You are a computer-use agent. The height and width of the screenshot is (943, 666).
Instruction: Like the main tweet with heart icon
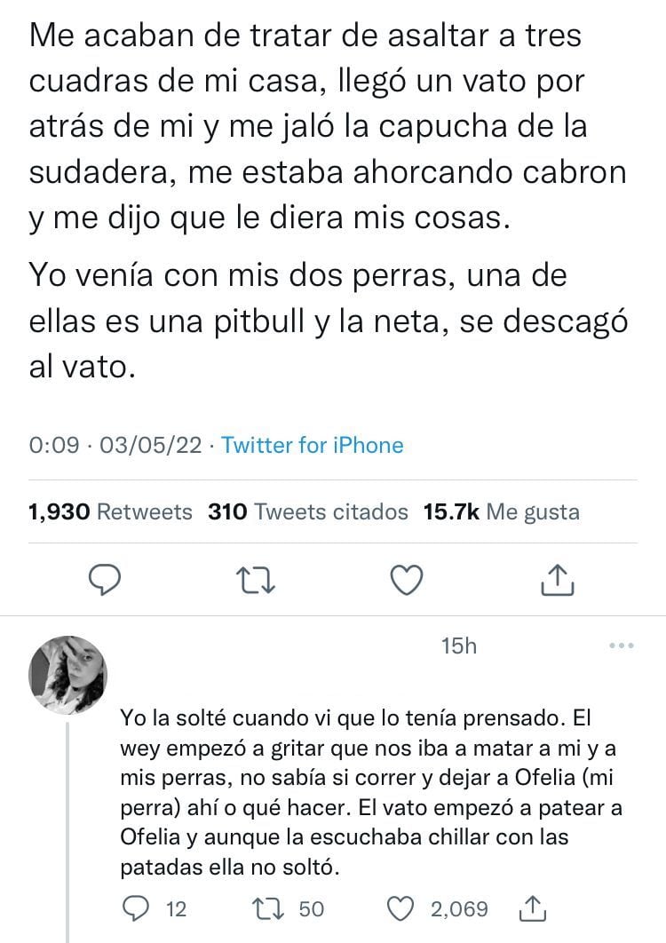point(408,580)
